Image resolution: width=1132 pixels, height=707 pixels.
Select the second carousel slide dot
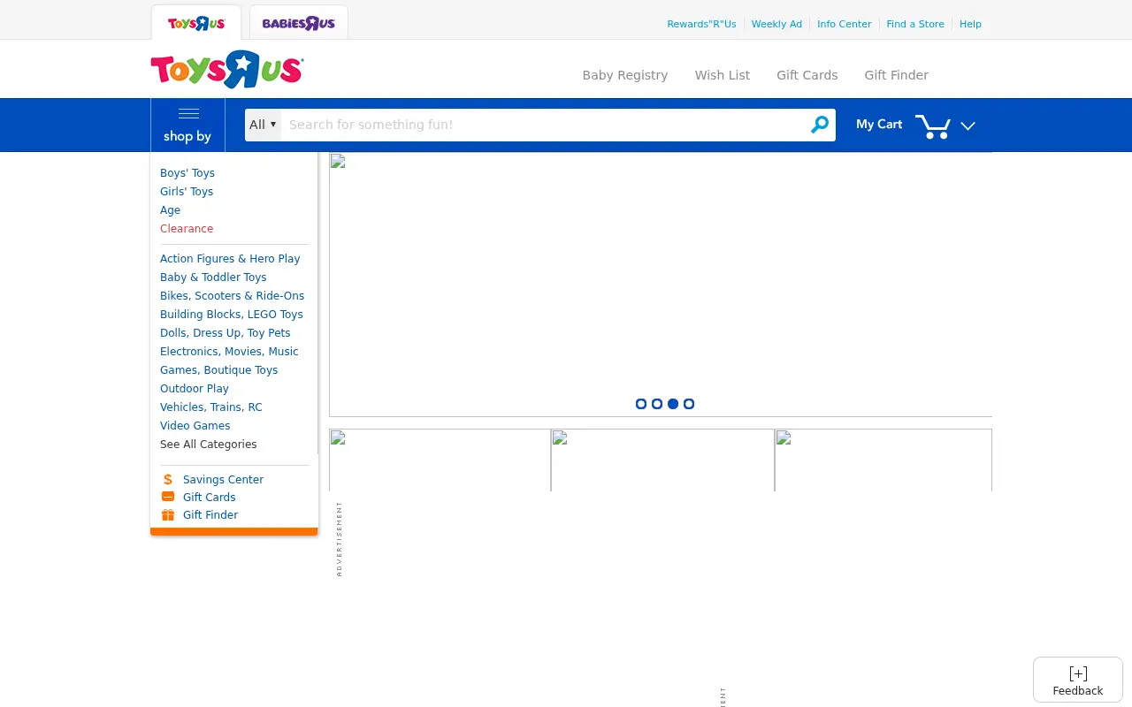(x=657, y=404)
